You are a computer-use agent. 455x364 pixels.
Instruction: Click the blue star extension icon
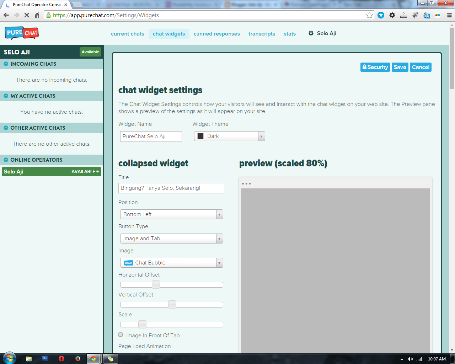coord(381,15)
